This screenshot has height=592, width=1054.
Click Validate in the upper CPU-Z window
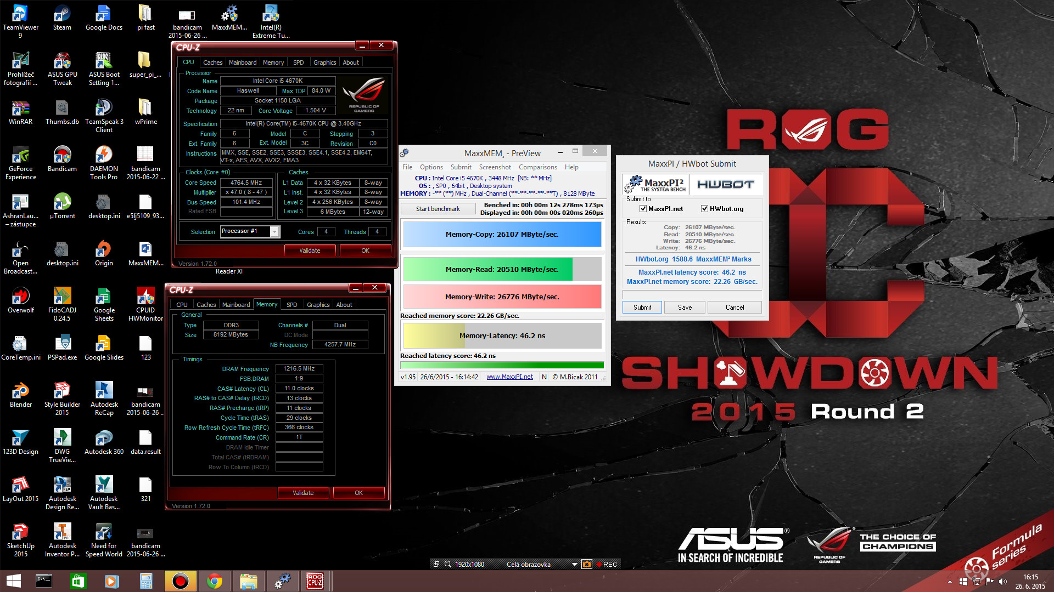point(310,251)
